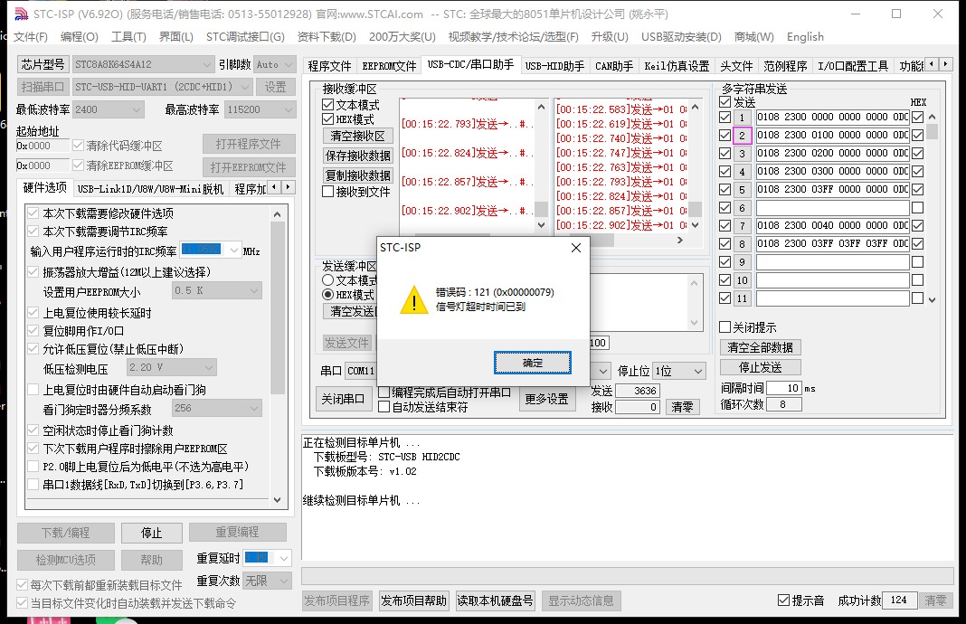Viewport: 966px width, 624px height.
Task: Toggle 编程完成后自动打开串口 checkbox
Action: click(384, 392)
